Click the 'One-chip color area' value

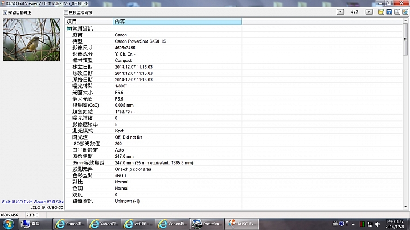pyautogui.click(x=133, y=169)
